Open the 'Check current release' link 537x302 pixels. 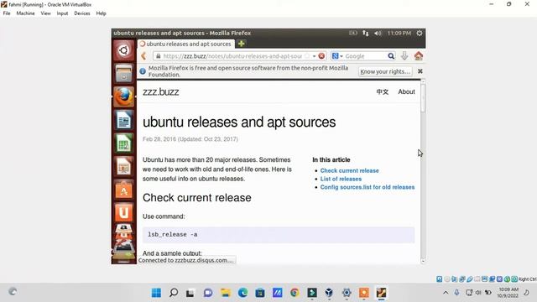point(349,170)
